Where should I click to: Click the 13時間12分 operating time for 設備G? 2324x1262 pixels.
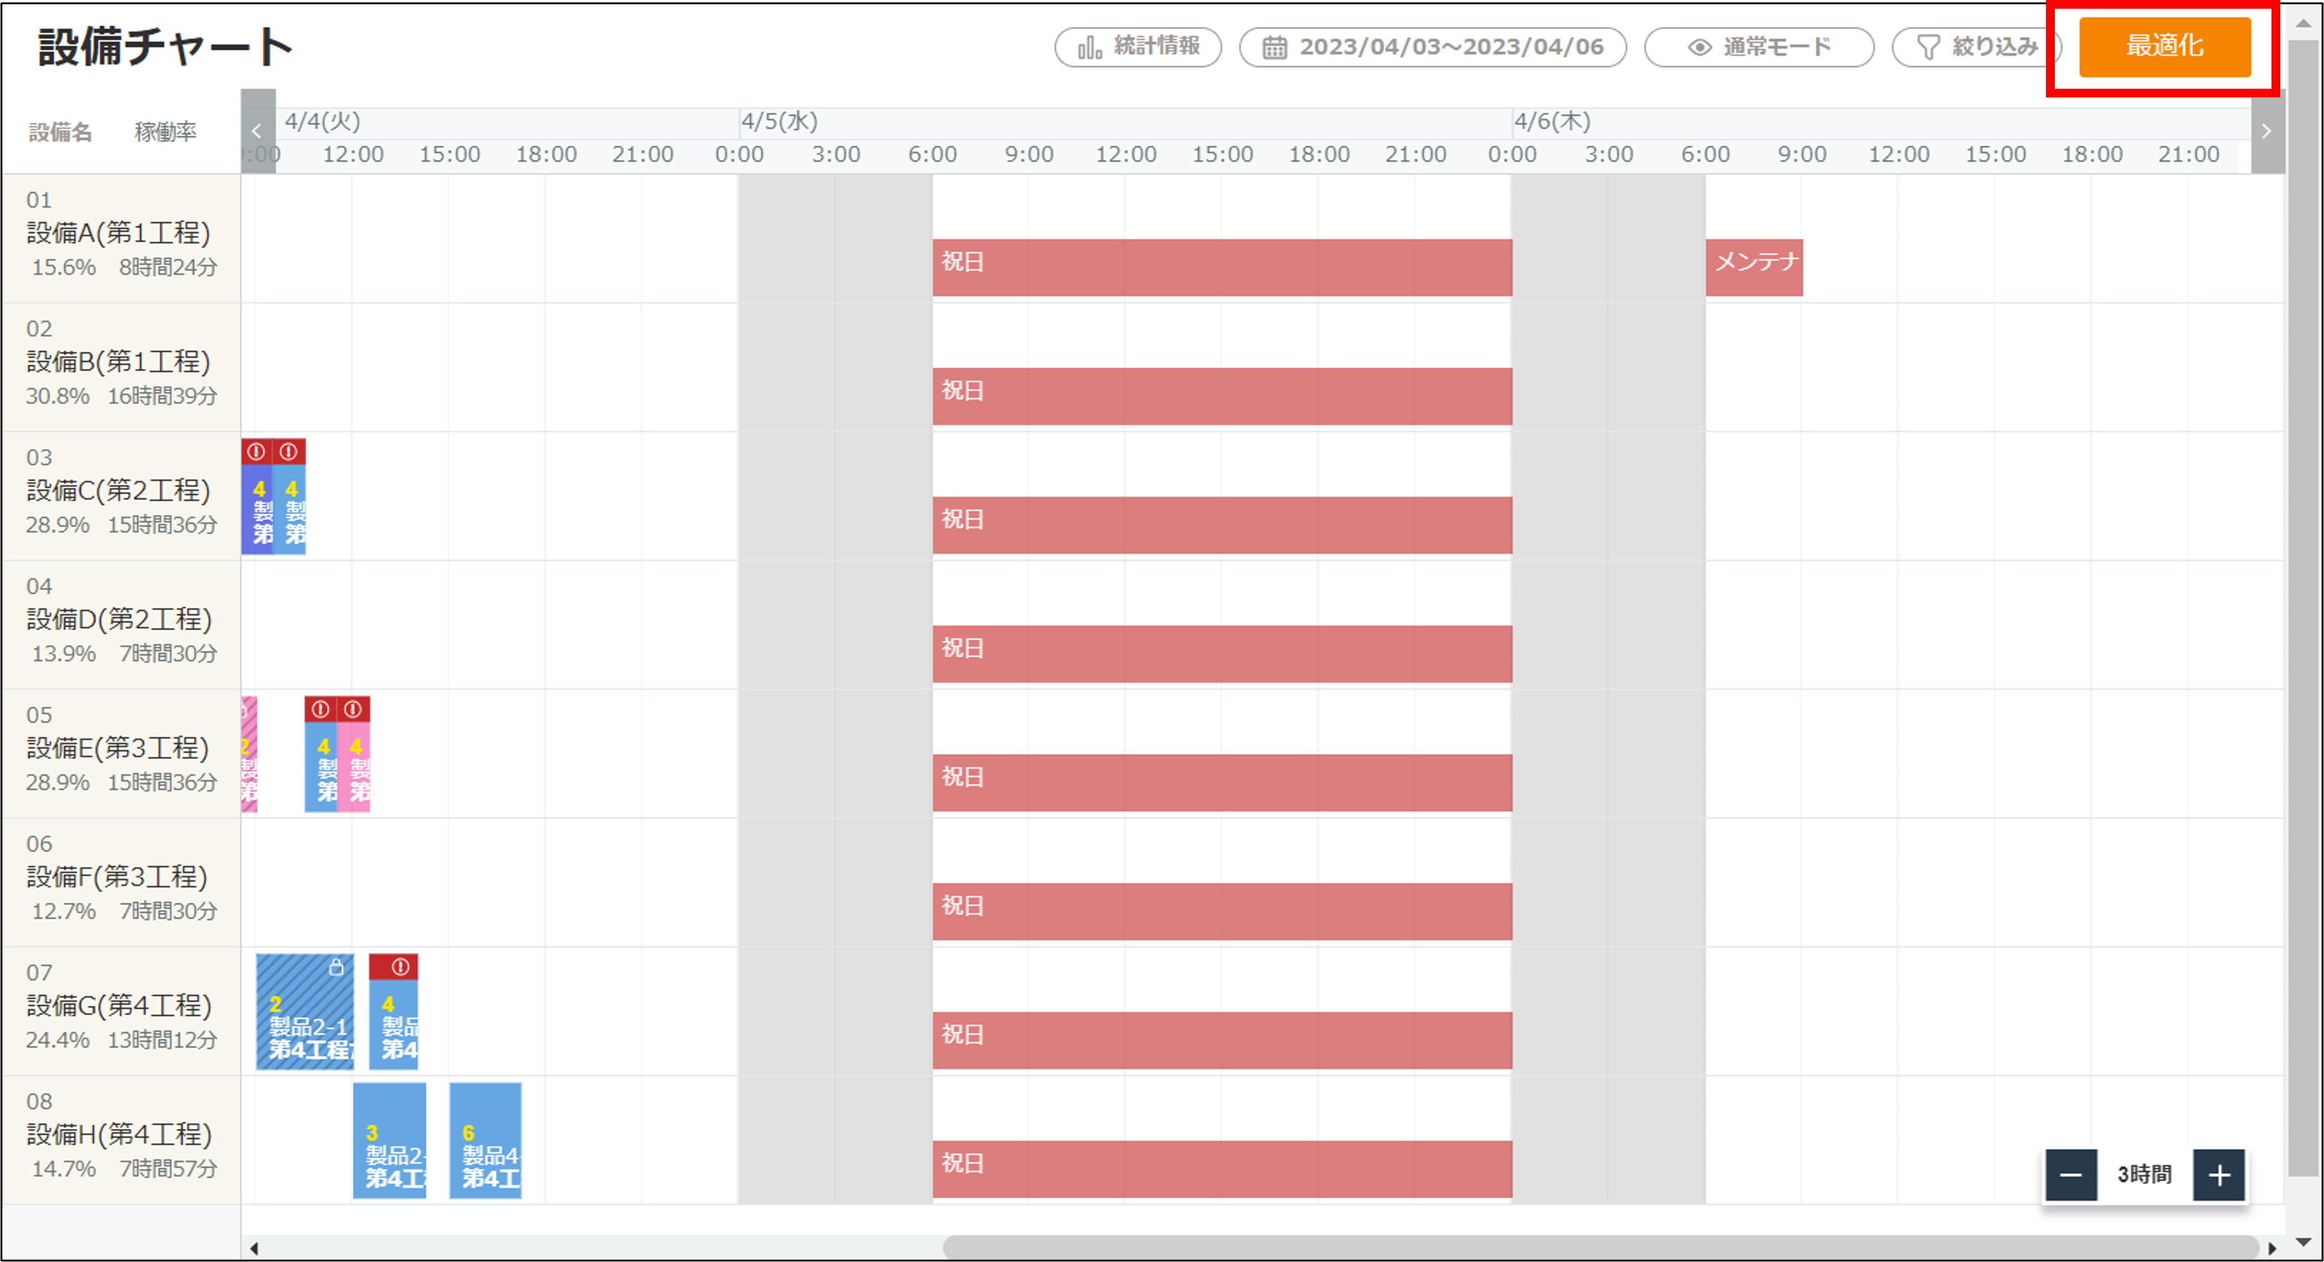[x=162, y=1041]
